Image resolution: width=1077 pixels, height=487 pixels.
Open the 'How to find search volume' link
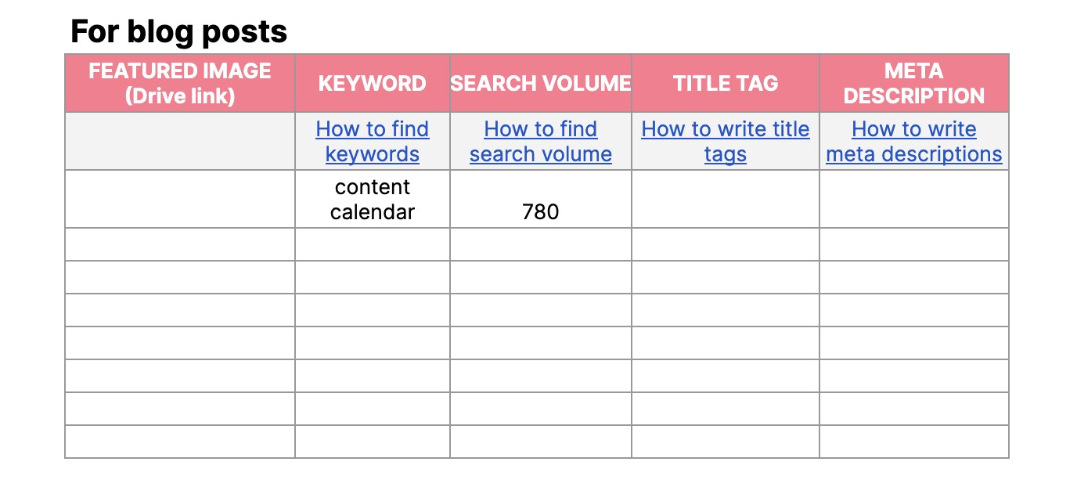(540, 141)
